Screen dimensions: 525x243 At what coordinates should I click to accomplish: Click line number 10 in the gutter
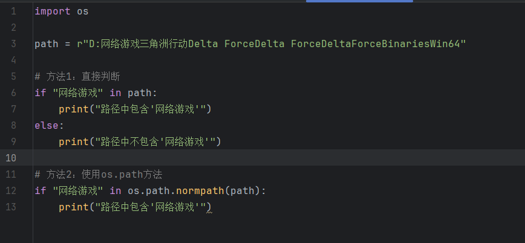(11, 158)
